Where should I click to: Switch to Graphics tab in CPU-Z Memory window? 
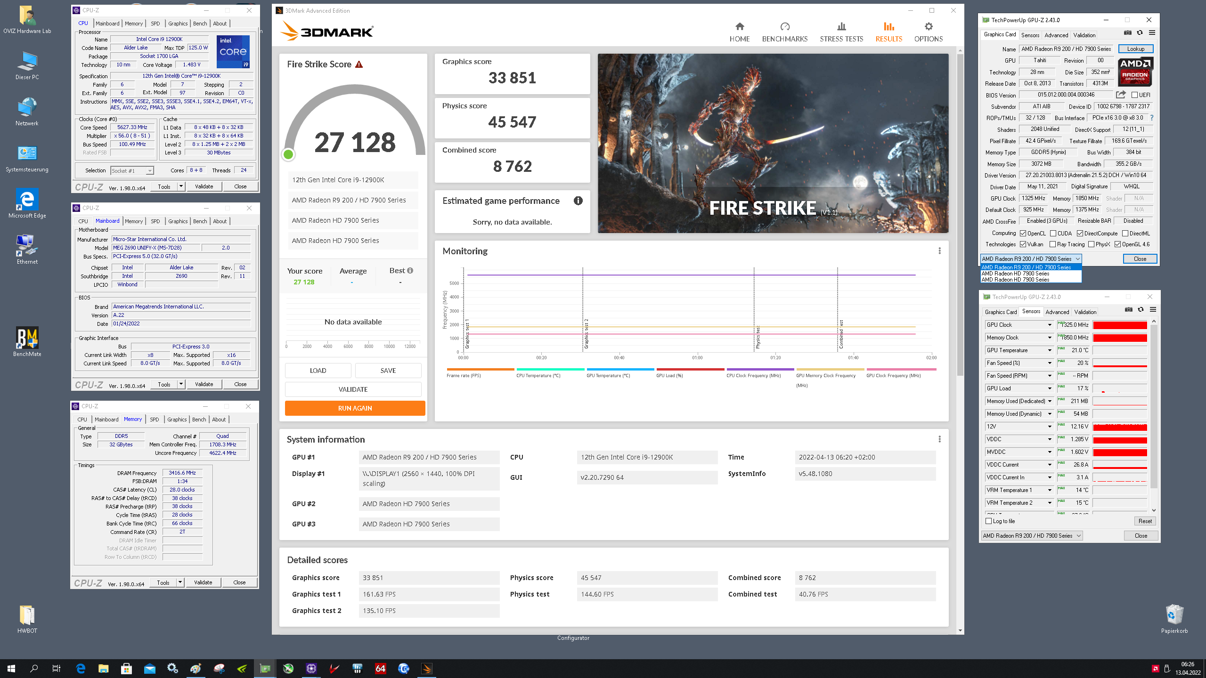click(x=177, y=420)
